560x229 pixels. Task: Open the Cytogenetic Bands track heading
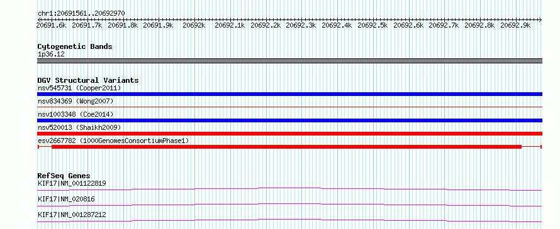(x=75, y=46)
